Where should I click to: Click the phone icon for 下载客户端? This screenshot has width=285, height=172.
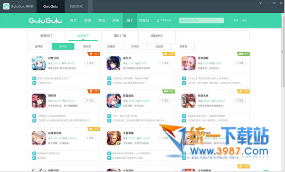158,20
